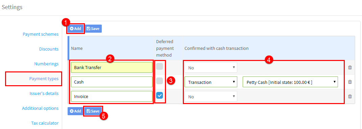Viewport: 362px width, 129px height.
Task: Save changes with bottom Save button
Action: [93, 111]
